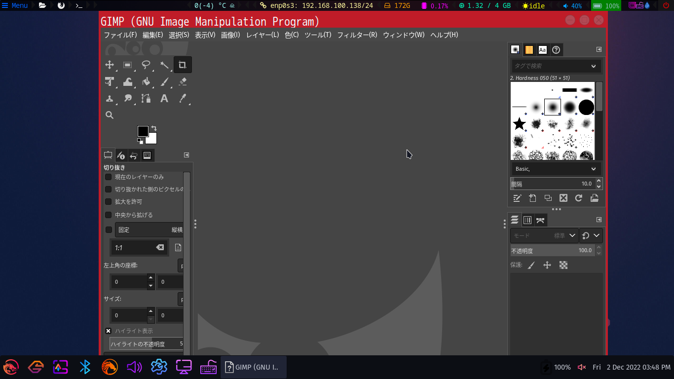The image size is (674, 379).
Task: Increase the 間隔 spacing value
Action: tap(599, 181)
